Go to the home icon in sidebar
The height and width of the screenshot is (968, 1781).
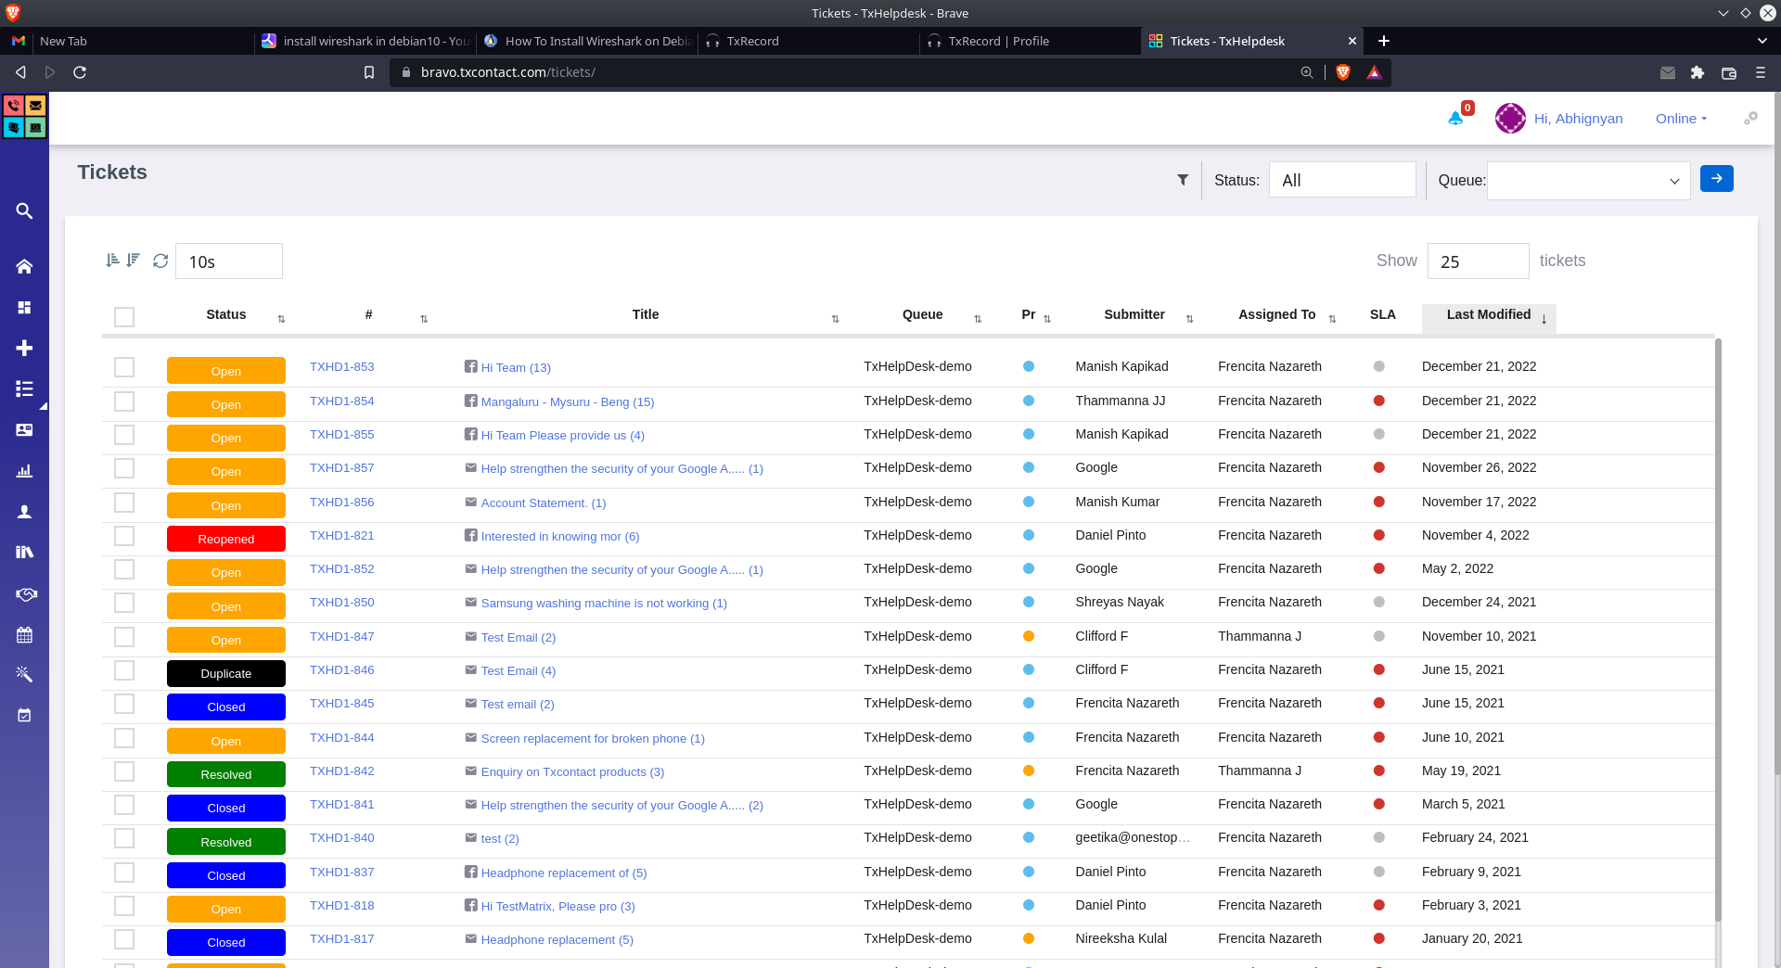pyautogui.click(x=24, y=267)
